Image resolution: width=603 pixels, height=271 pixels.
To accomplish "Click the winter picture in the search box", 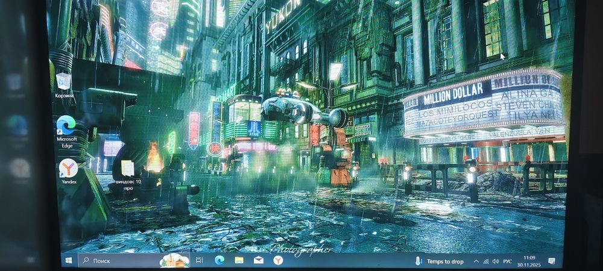I will coord(175,261).
